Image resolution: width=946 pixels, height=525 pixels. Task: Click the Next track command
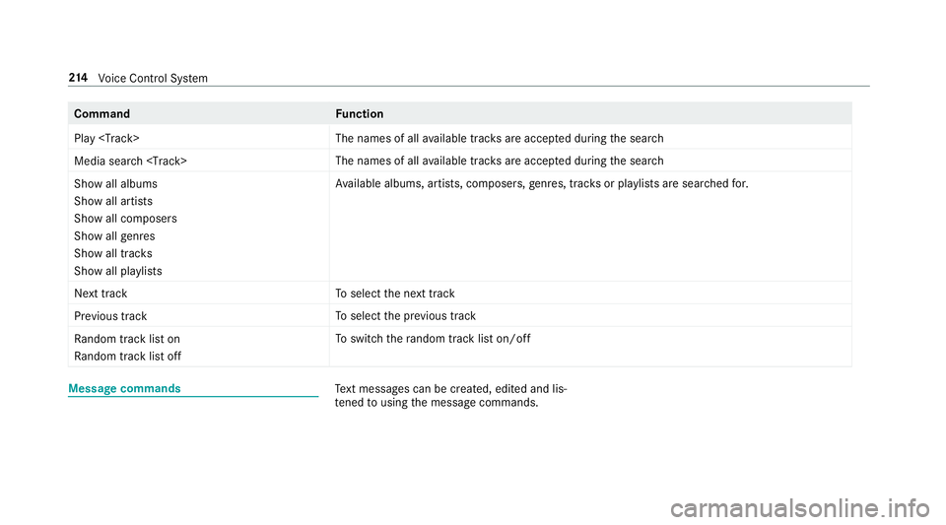101,294
